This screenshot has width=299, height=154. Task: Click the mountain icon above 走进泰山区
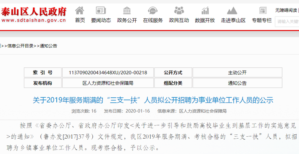coord(232,10)
